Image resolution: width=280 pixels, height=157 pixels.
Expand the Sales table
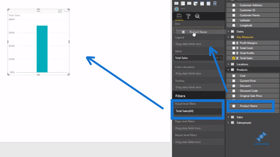click(228, 117)
